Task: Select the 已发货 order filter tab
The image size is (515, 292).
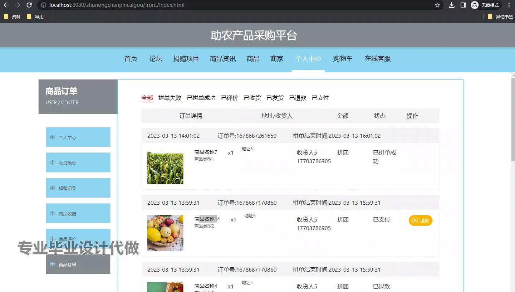Action: point(275,98)
